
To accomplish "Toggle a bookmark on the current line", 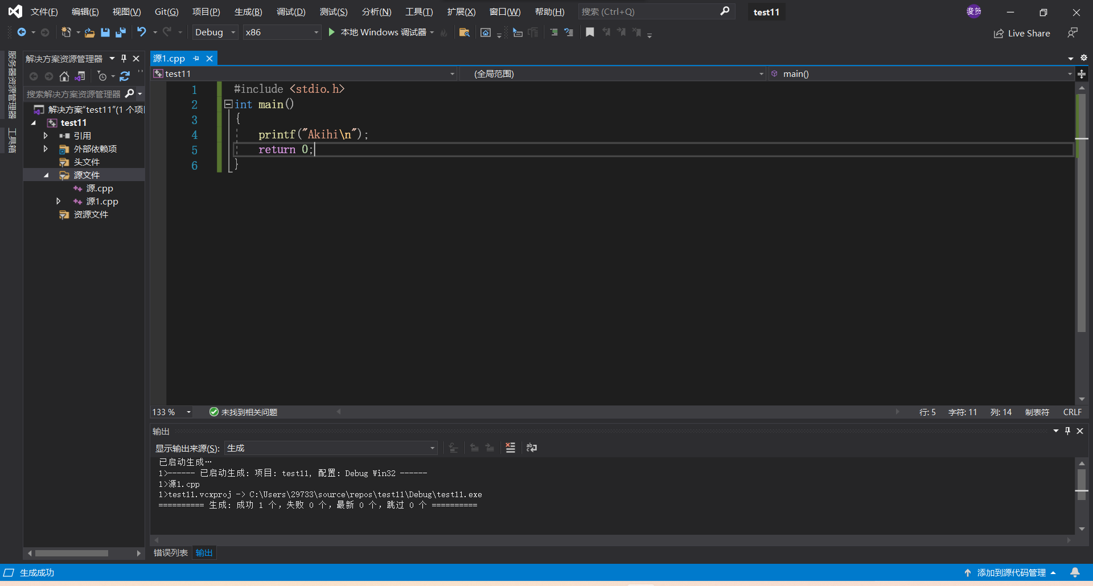I will (x=590, y=32).
